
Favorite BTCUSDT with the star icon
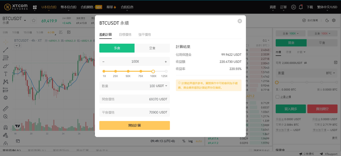34,20
